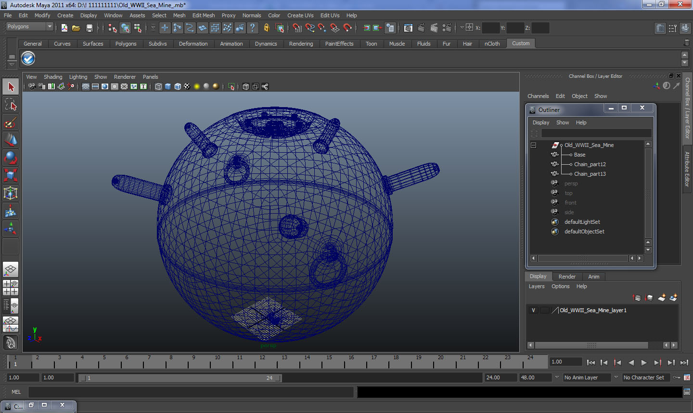Open the Create UVs menu

click(300, 15)
